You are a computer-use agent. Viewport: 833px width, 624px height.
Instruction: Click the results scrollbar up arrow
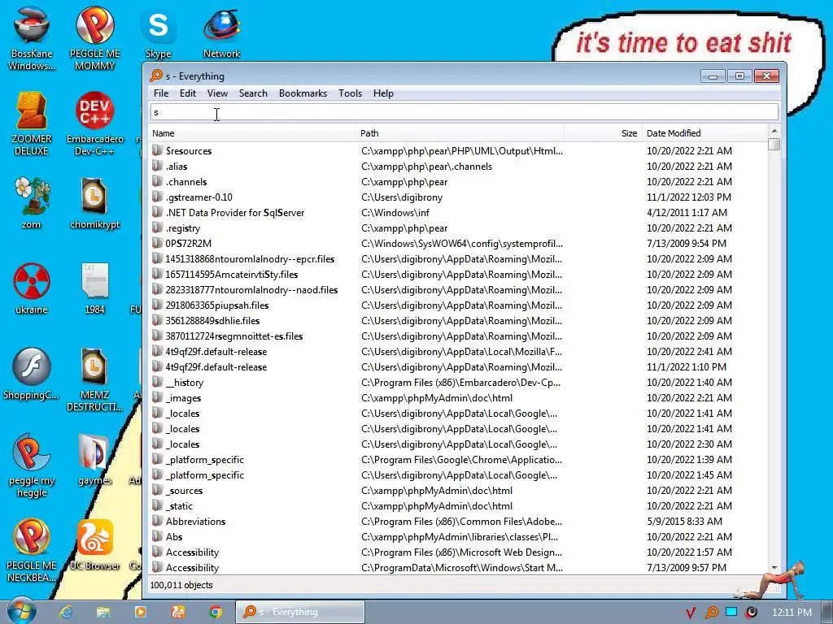pyautogui.click(x=774, y=131)
